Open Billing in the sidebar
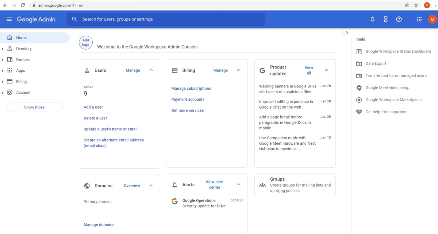The height and width of the screenshot is (234, 438). click(21, 82)
